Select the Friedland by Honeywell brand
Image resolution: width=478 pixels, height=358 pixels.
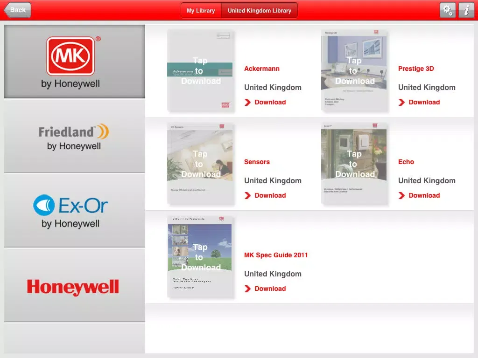74,136
